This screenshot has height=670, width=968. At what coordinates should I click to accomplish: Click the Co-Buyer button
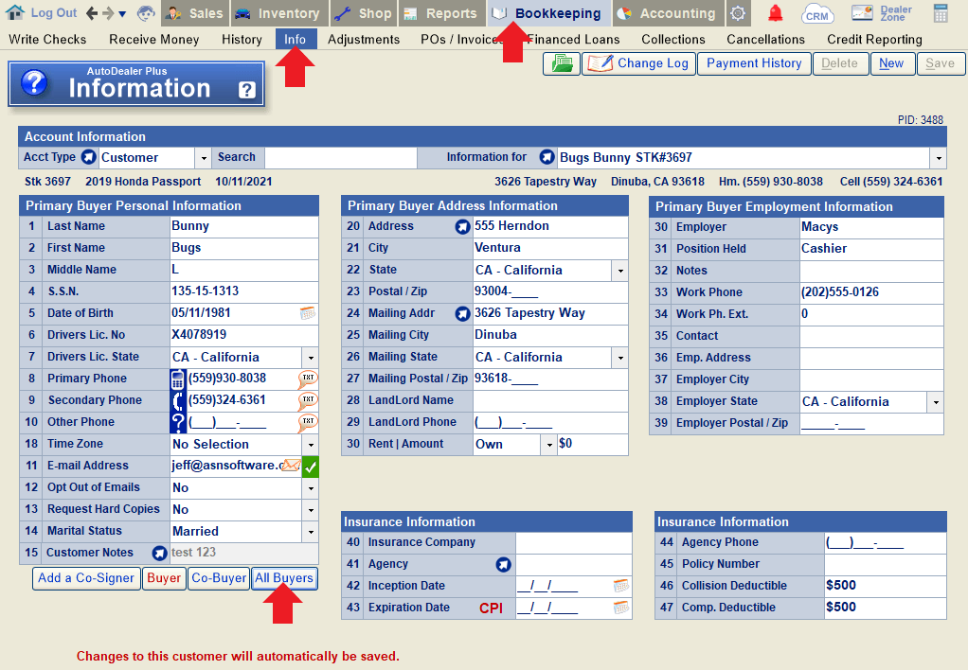[x=219, y=579]
